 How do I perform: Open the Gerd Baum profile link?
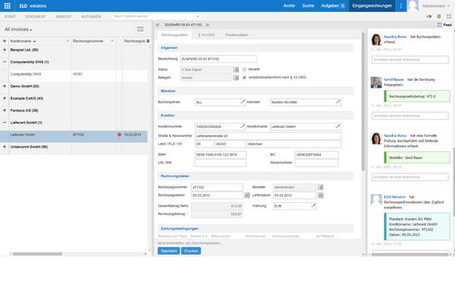pyautogui.click(x=394, y=80)
